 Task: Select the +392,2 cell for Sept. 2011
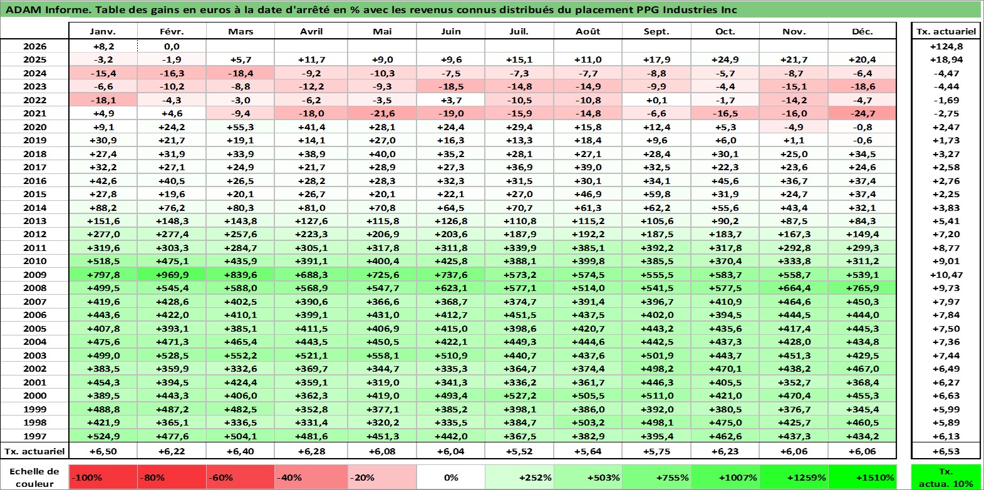(656, 248)
